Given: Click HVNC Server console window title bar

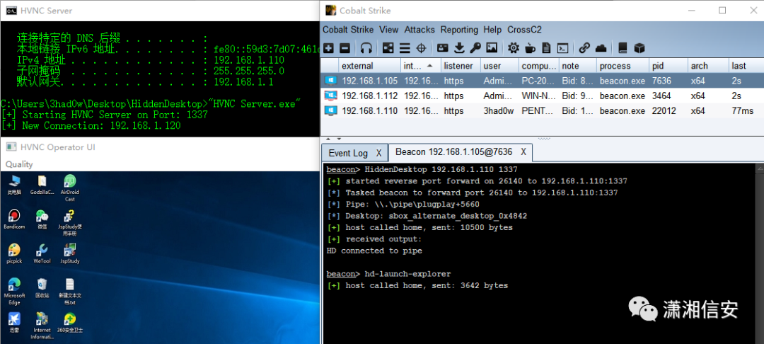Looking at the screenshot, I should point(160,10).
